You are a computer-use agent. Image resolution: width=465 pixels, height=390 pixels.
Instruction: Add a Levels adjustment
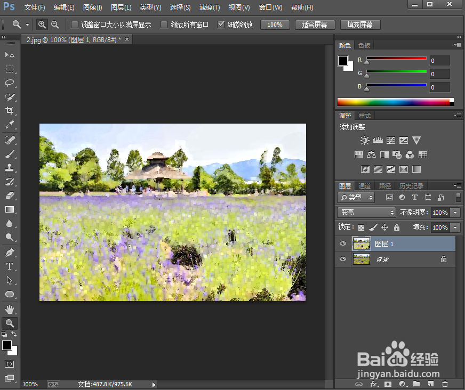pos(378,140)
